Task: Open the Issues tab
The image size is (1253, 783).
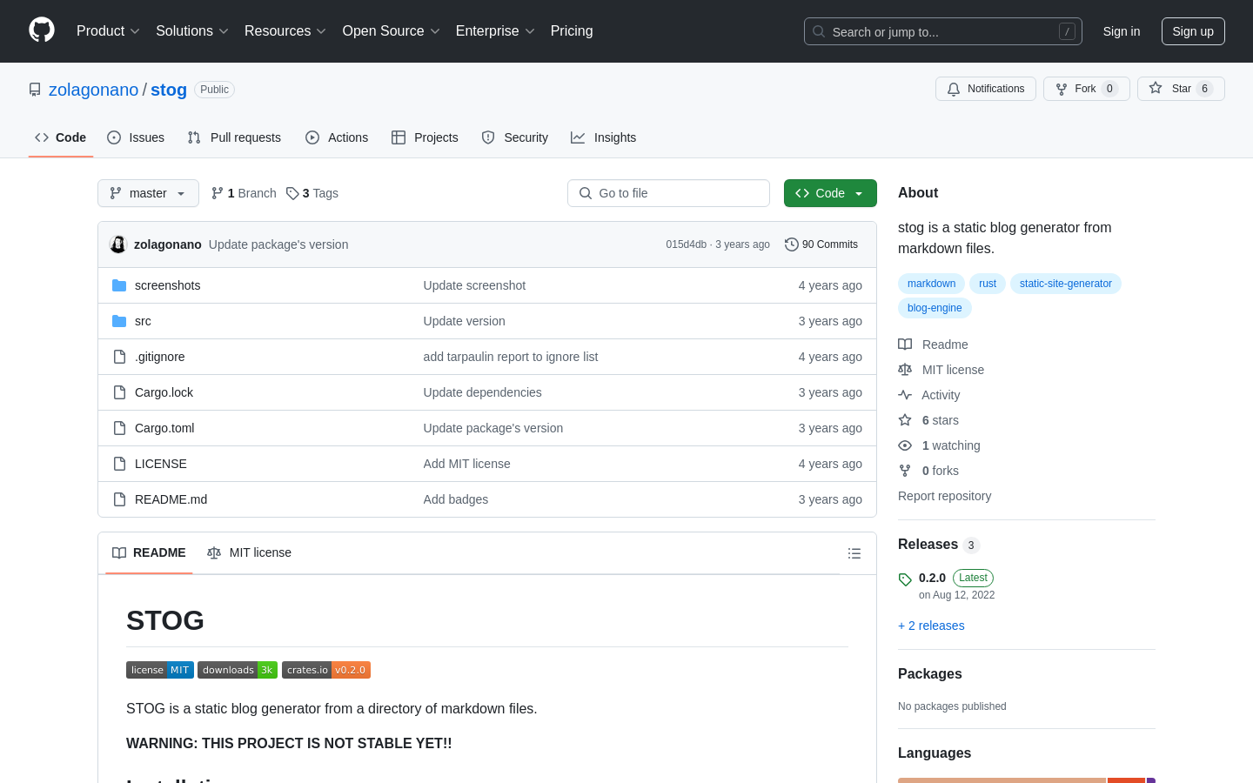Action: (x=136, y=137)
